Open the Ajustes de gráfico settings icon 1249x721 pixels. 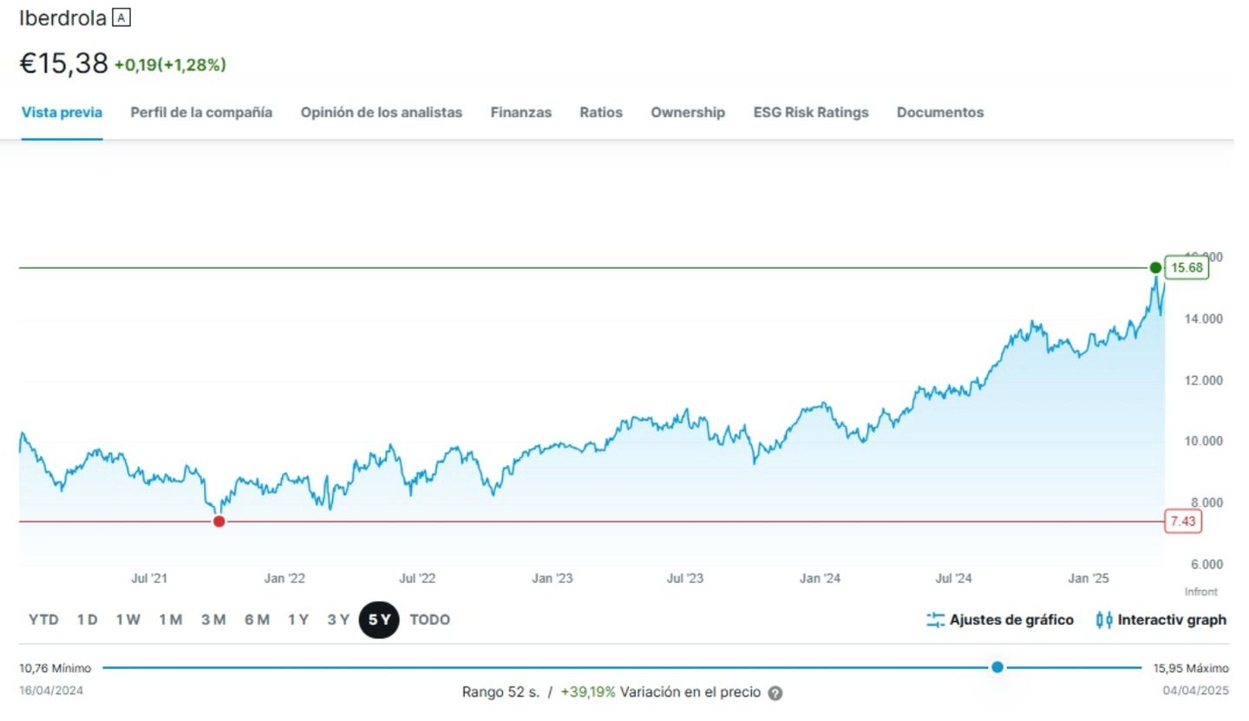point(936,619)
